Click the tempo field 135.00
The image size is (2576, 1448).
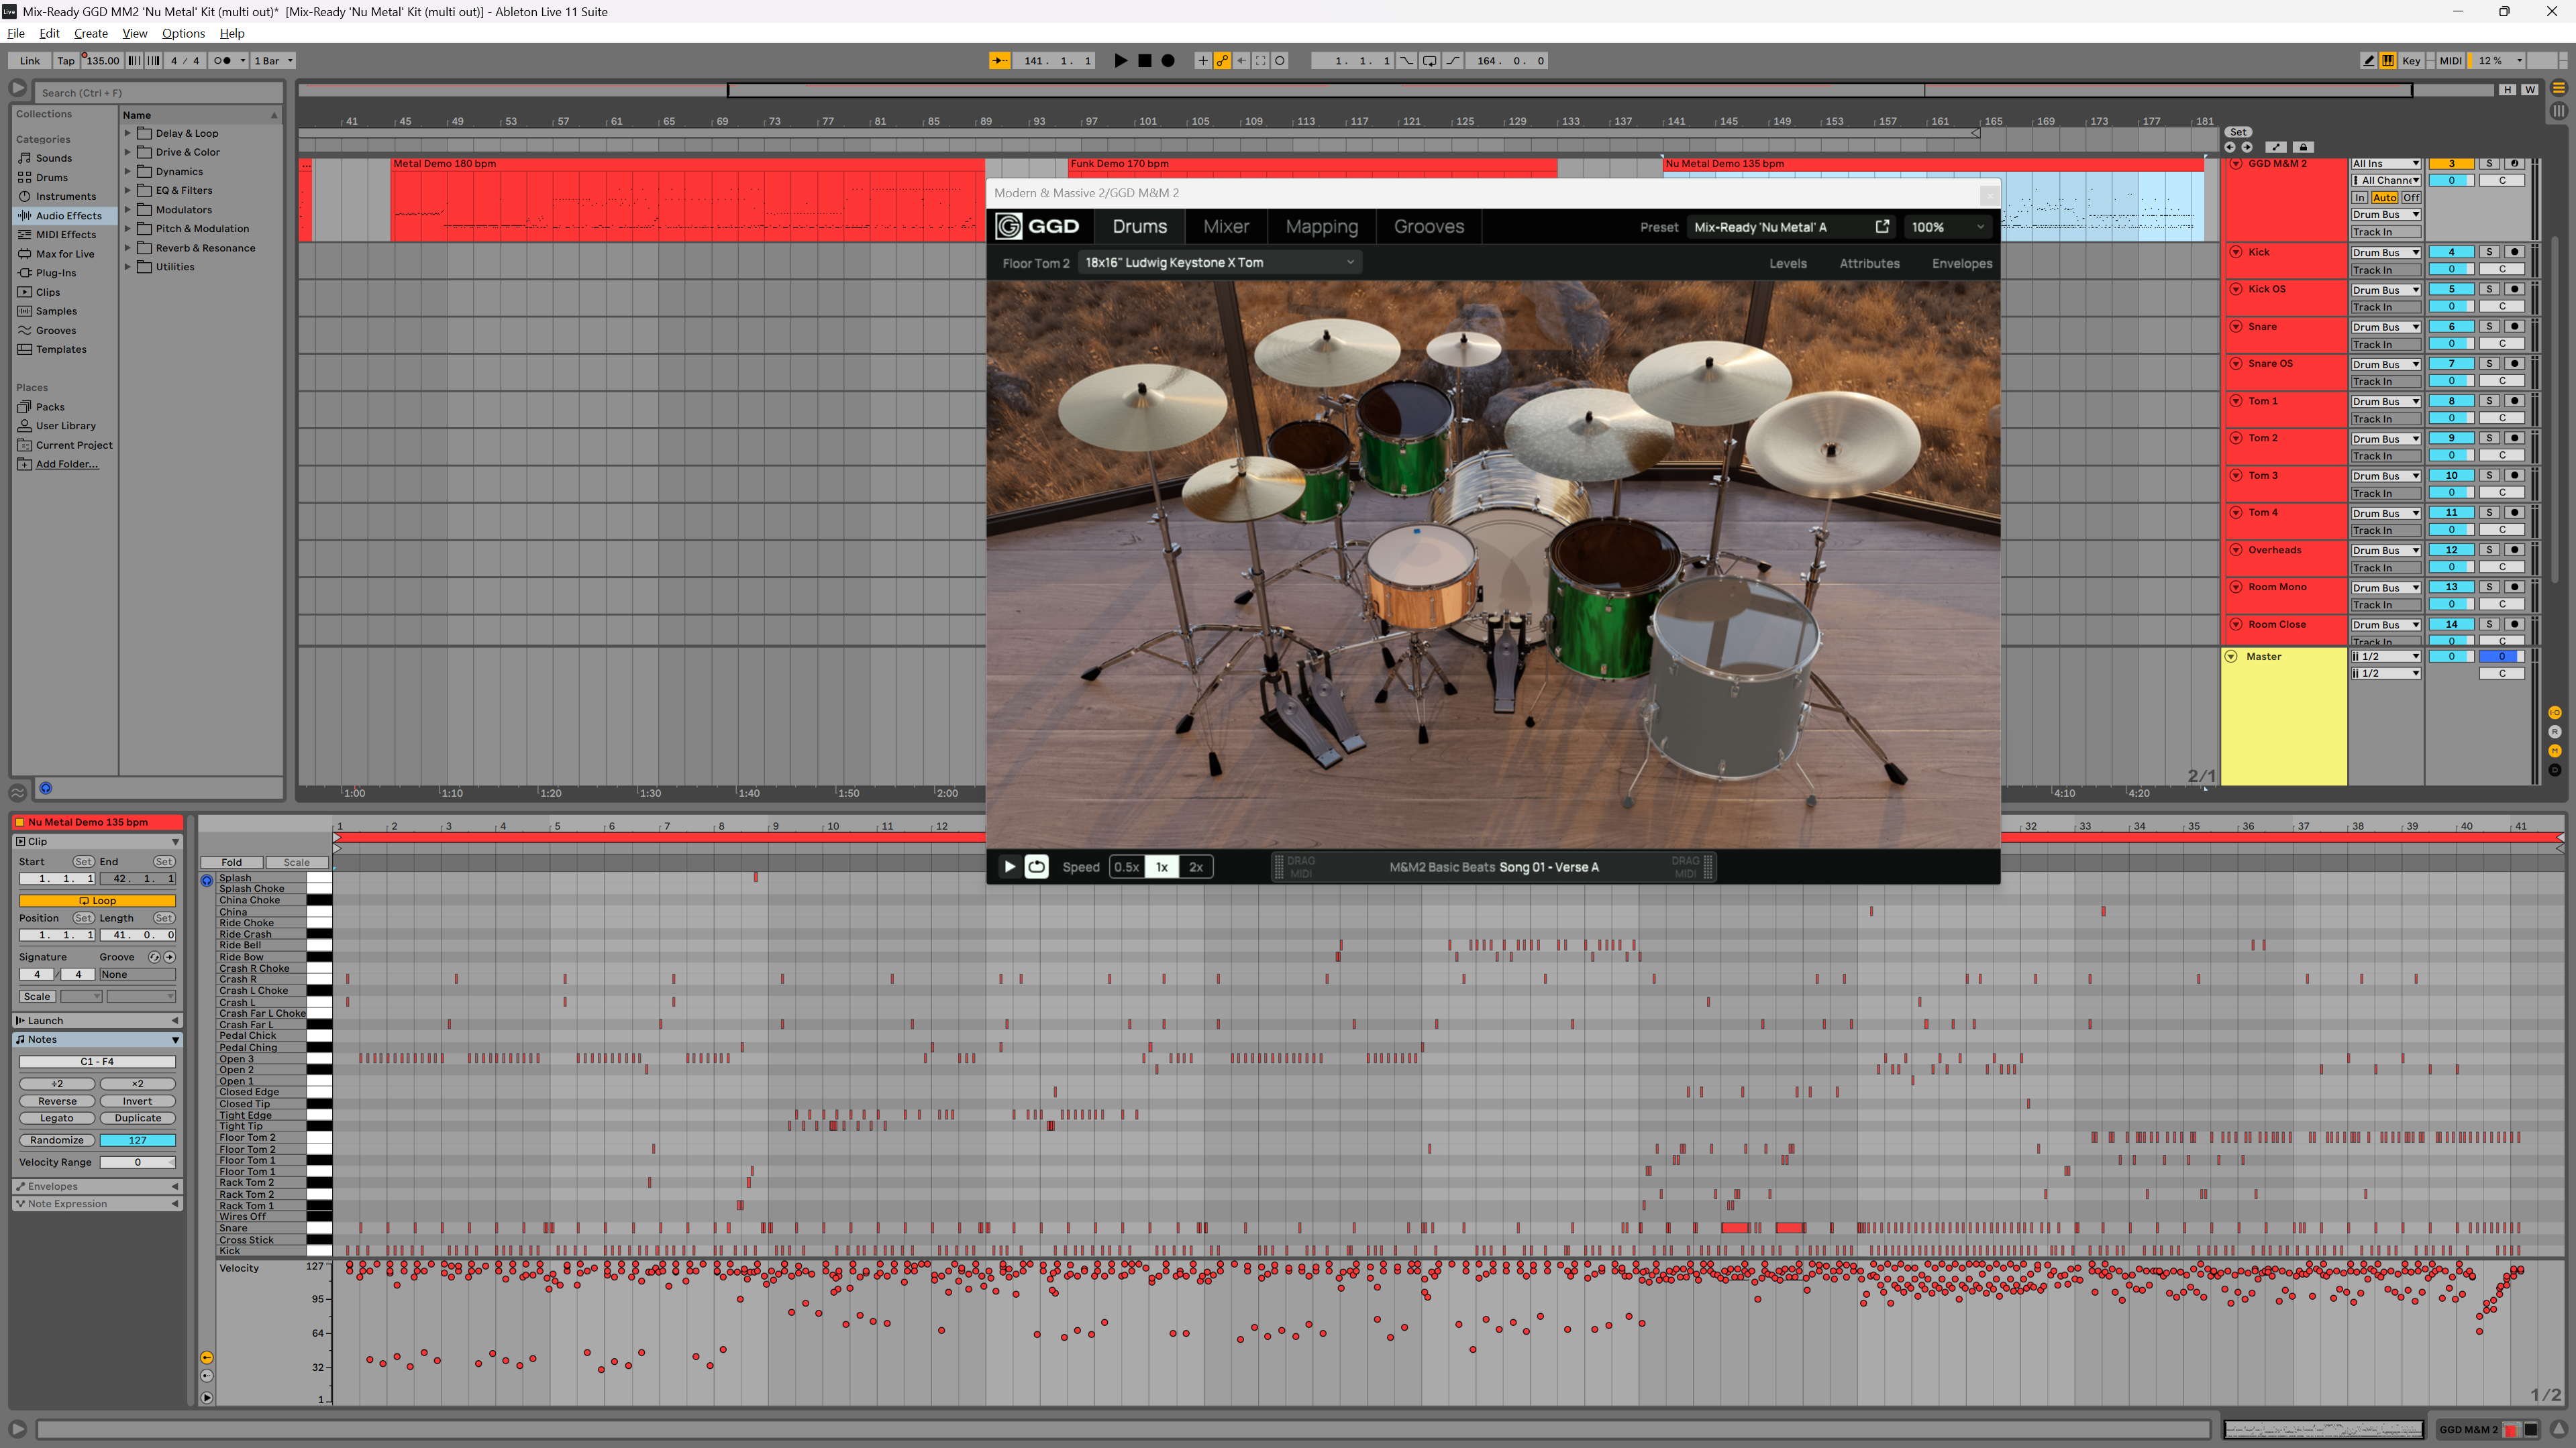pos(102,61)
